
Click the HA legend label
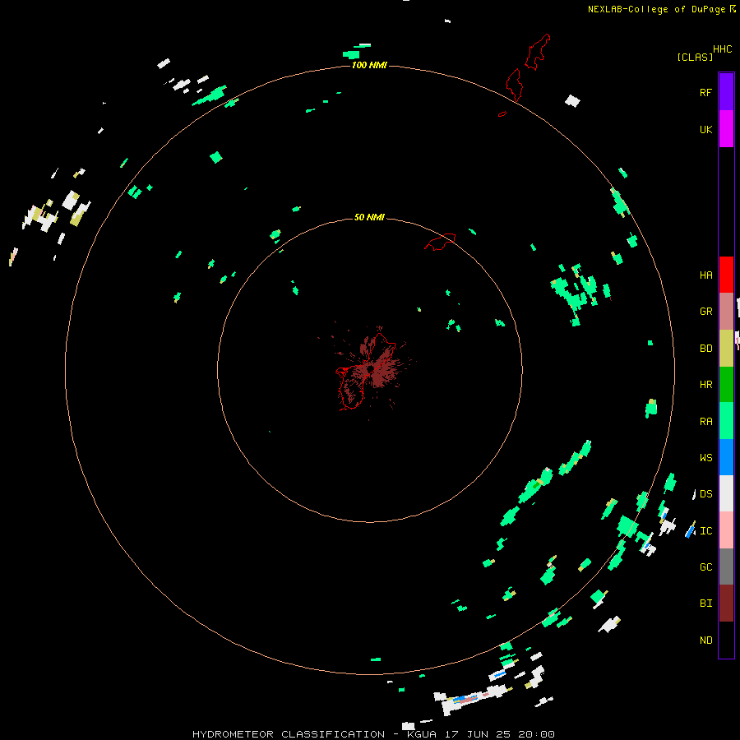[x=706, y=275]
